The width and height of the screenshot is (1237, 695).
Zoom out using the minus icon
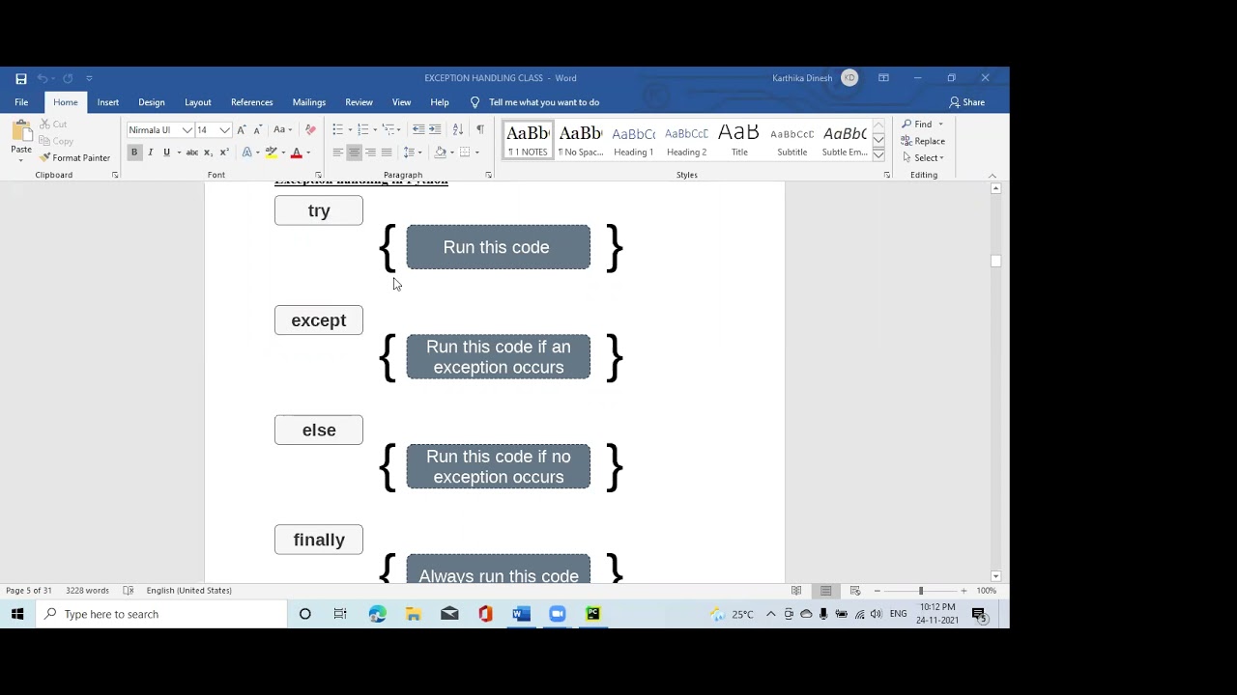(x=877, y=591)
